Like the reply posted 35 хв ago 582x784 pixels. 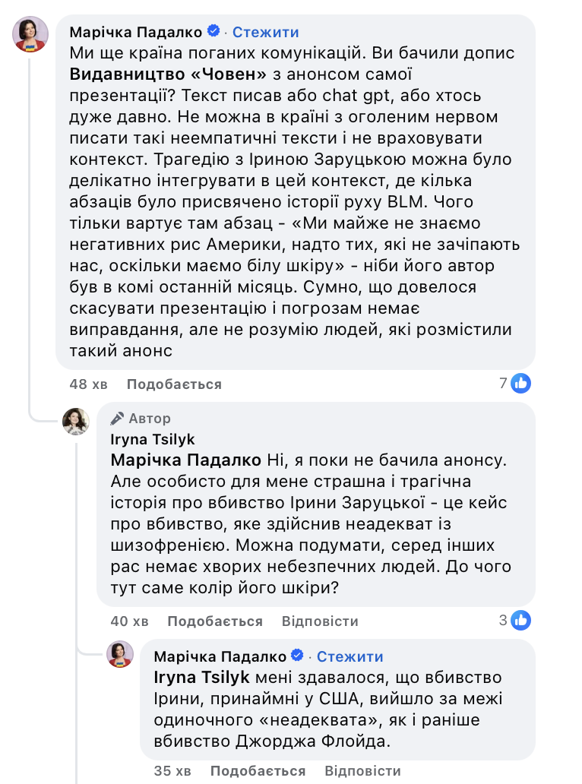click(258, 771)
